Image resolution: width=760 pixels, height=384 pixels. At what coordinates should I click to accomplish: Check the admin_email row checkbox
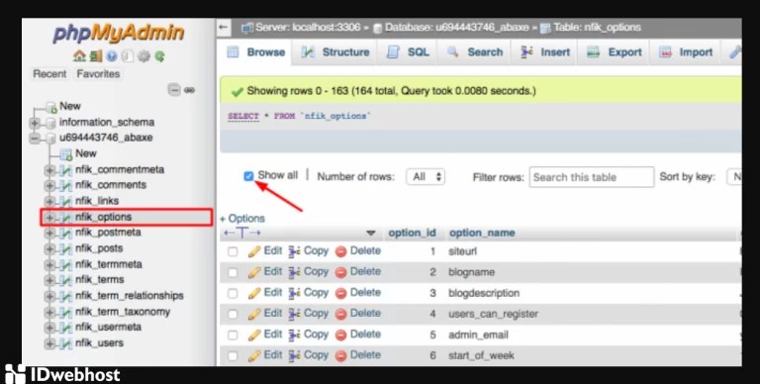point(233,336)
